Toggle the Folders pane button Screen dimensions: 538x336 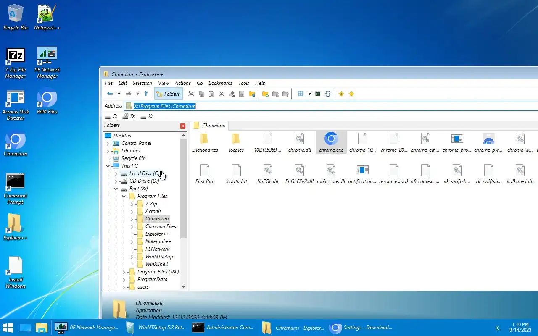[x=168, y=94]
